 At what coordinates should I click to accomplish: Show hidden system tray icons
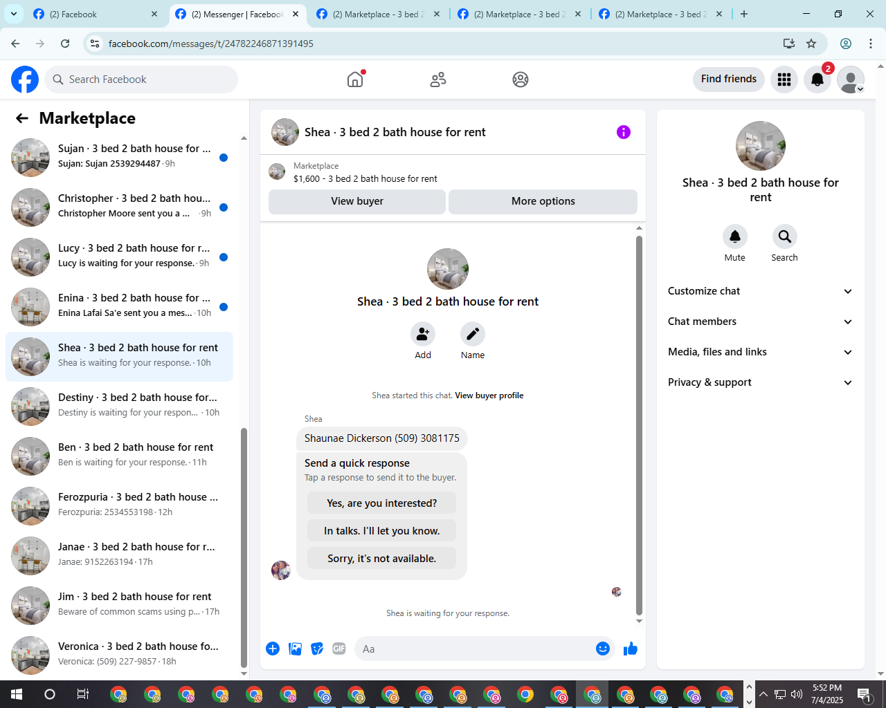(x=763, y=694)
